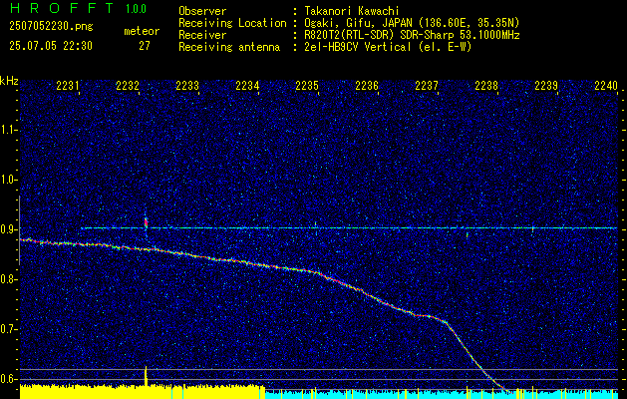
Task: Click time axis label 2236
Action: 367,85
